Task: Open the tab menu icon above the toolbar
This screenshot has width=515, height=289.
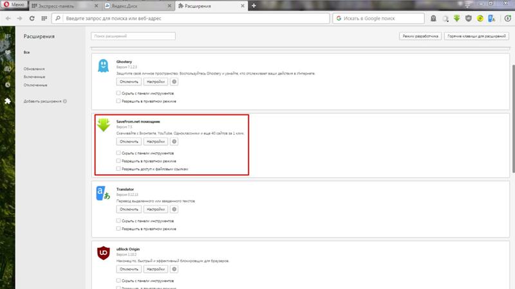Action: point(467,4)
